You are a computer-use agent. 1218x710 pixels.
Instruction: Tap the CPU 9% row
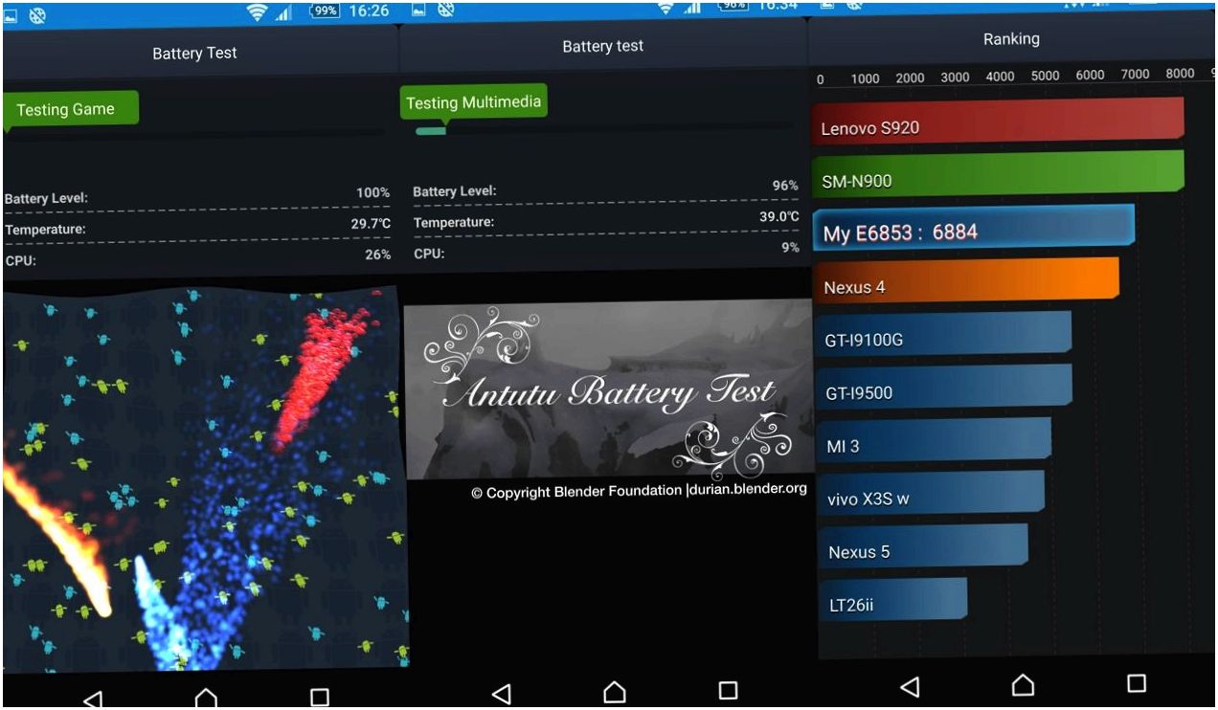coord(605,252)
